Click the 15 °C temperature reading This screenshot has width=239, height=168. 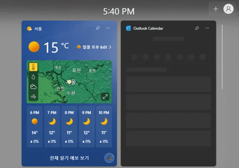pyautogui.click(x=56, y=47)
